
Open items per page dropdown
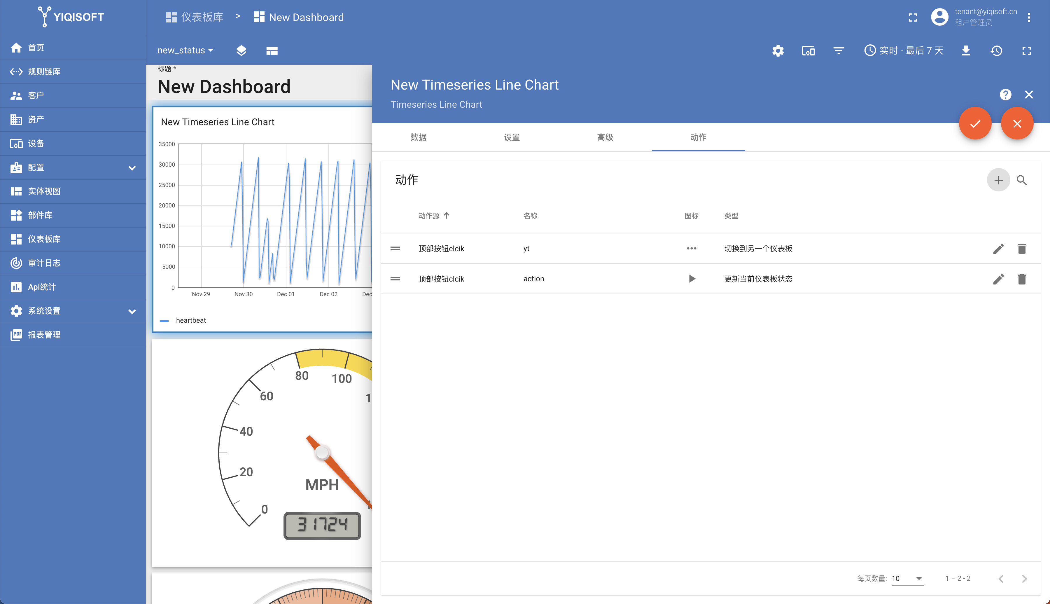tap(907, 578)
